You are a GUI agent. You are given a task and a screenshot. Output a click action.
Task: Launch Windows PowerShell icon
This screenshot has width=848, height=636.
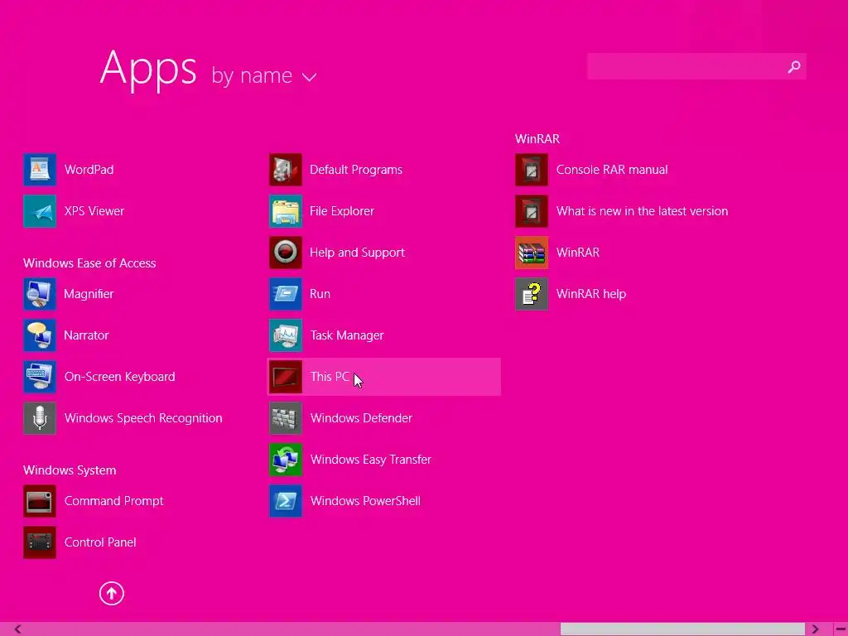pos(286,501)
